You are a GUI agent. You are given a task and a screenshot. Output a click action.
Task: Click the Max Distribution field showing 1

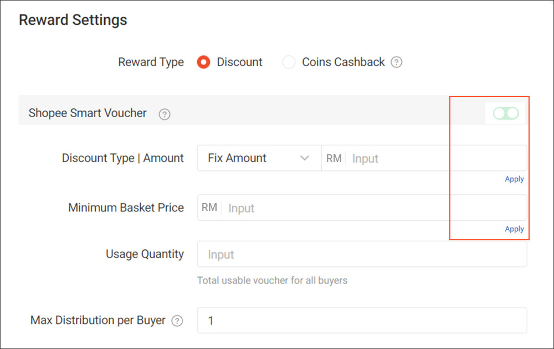pyautogui.click(x=362, y=320)
